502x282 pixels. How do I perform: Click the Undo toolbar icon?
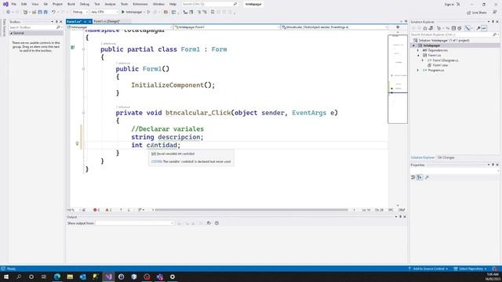(x=53, y=13)
